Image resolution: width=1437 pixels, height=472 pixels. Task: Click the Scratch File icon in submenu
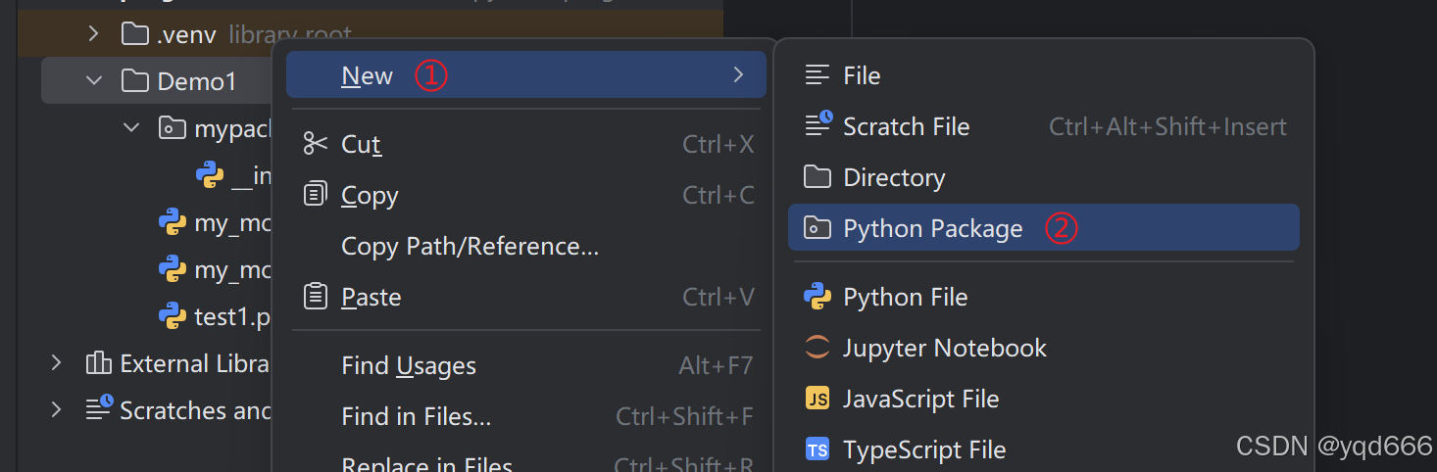tap(818, 126)
